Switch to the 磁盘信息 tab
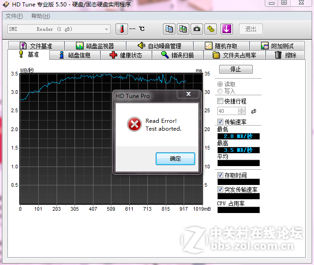This screenshot has width=314, height=265. pos(75,55)
